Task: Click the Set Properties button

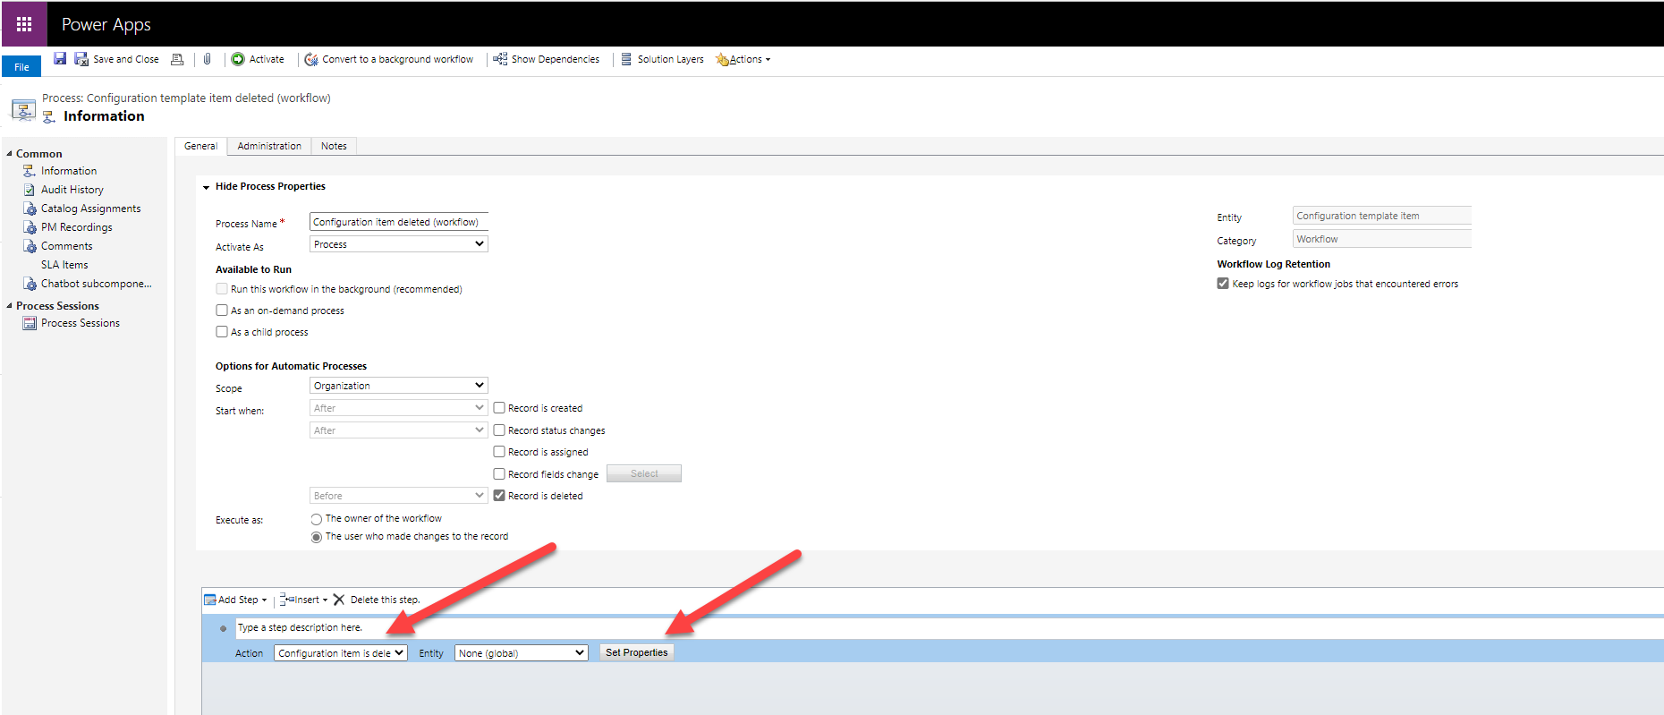Action: [x=636, y=653]
